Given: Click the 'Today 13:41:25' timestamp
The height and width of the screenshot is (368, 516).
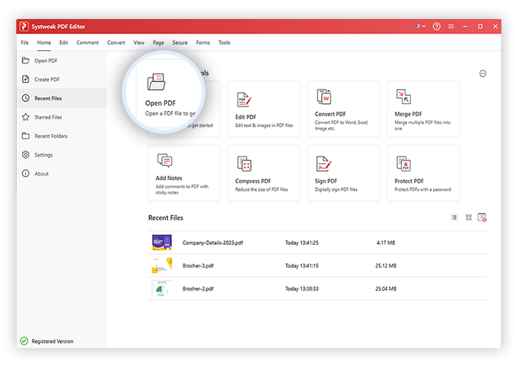Looking at the screenshot, I should tap(302, 243).
